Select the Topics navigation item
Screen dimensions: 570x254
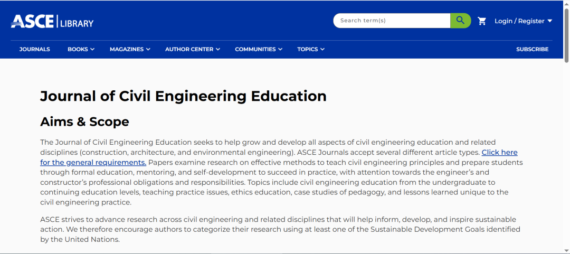pyautogui.click(x=308, y=49)
